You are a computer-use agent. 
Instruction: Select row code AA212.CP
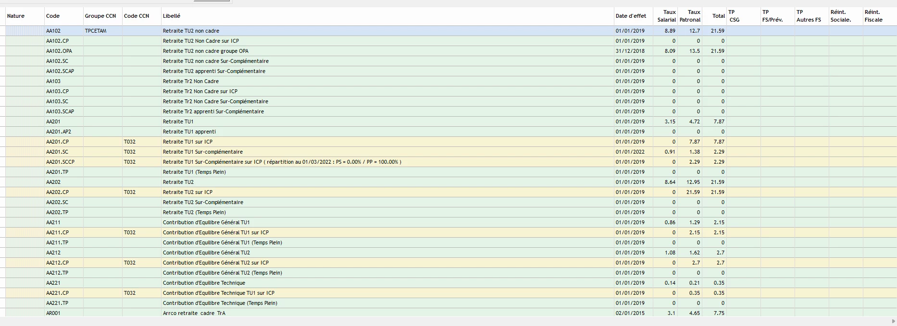tap(57, 263)
